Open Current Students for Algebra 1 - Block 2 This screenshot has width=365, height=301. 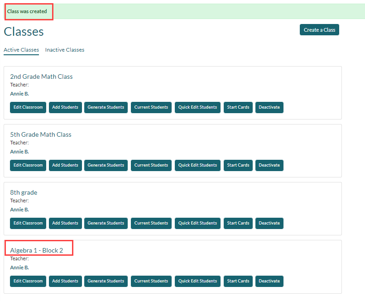tap(151, 281)
